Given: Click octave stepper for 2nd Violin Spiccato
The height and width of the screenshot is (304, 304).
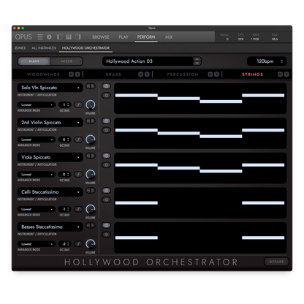Looking at the screenshot, I should click(x=68, y=140).
